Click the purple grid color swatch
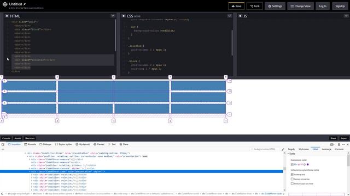This screenshot has height=196, width=350. (x=308, y=164)
